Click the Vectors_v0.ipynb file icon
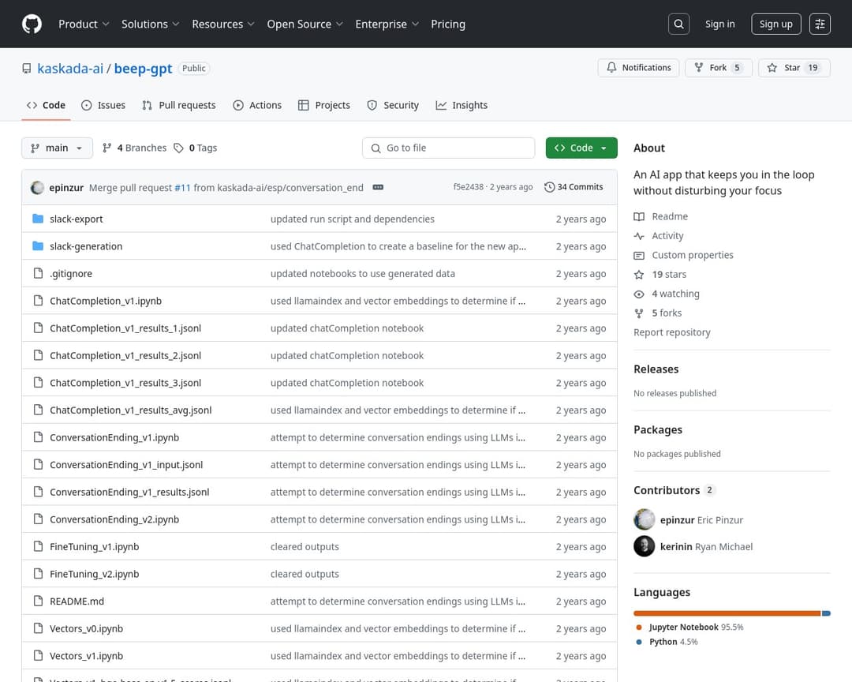The height and width of the screenshot is (682, 852). 38,628
